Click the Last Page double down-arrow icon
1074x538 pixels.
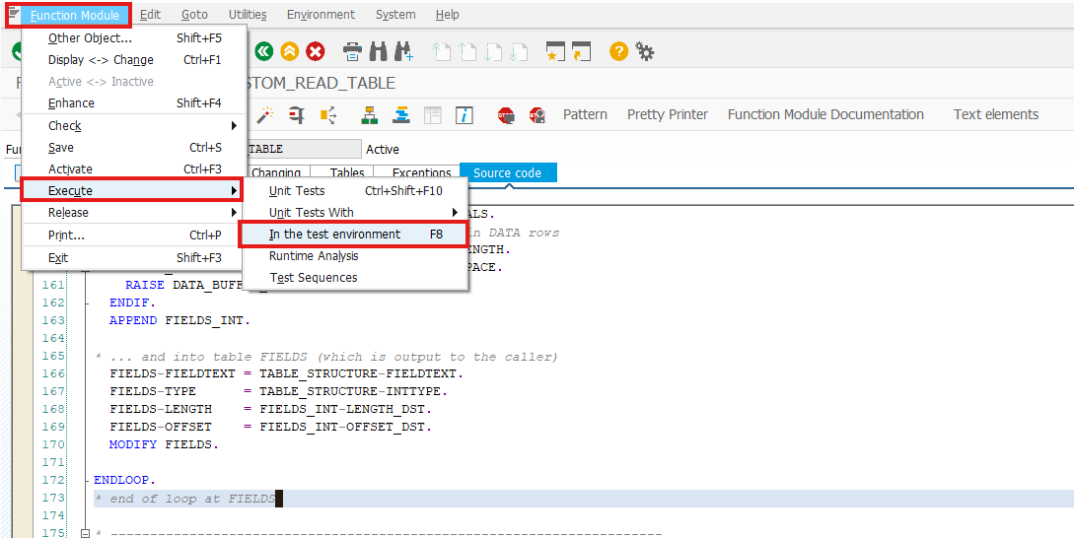point(519,52)
